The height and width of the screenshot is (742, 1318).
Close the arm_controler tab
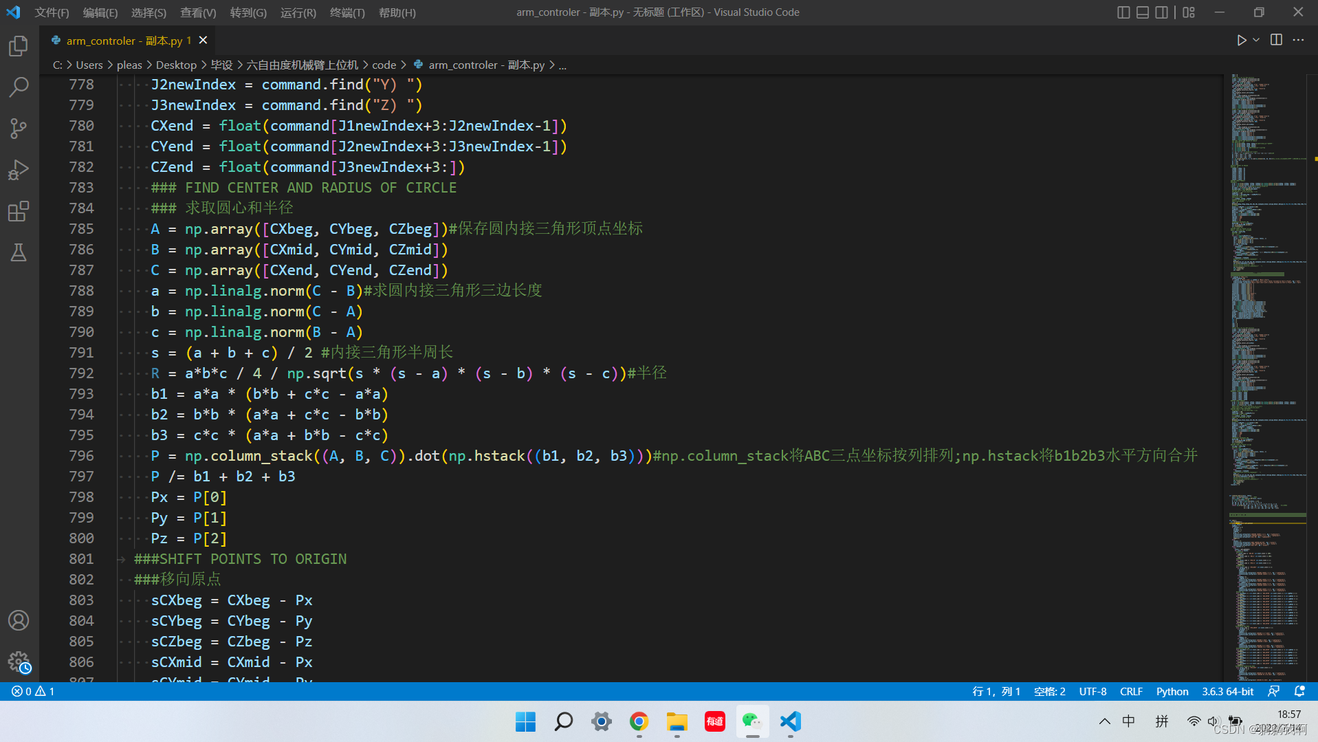click(203, 41)
